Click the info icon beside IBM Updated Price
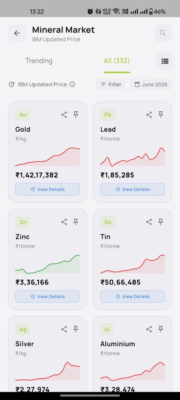Screen dimensions: 180x400 72,84
